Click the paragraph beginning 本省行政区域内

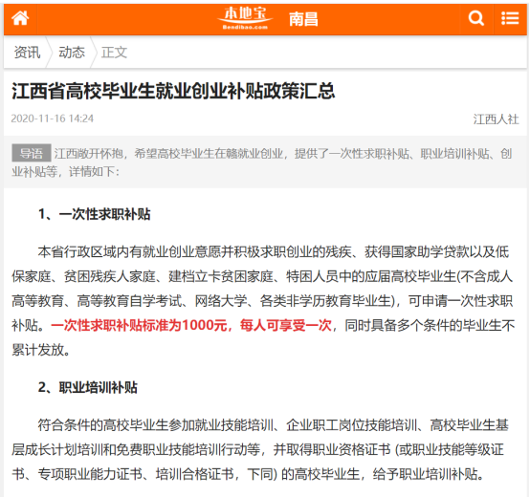pos(263,301)
